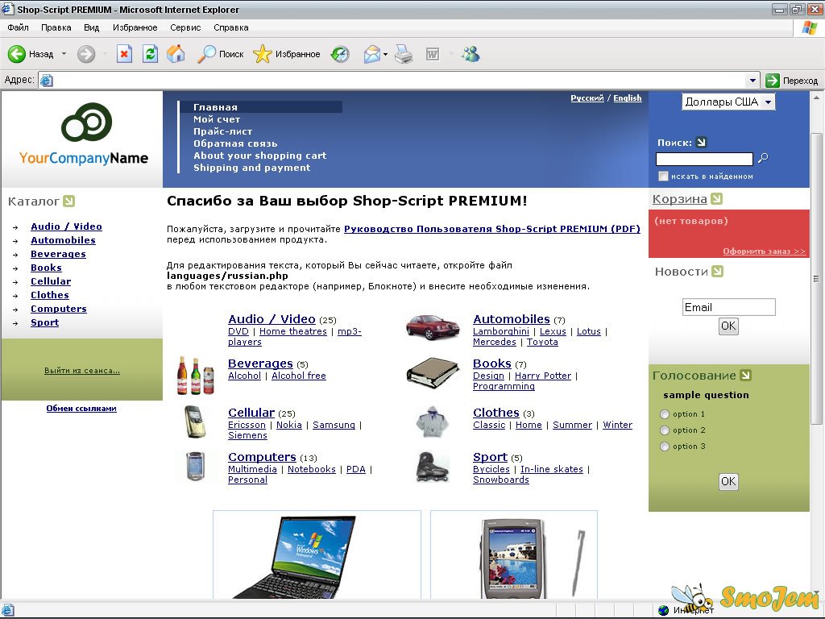Image resolution: width=825 pixels, height=619 pixels.
Task: Refresh the page using the green arrows icon
Action: click(x=150, y=54)
